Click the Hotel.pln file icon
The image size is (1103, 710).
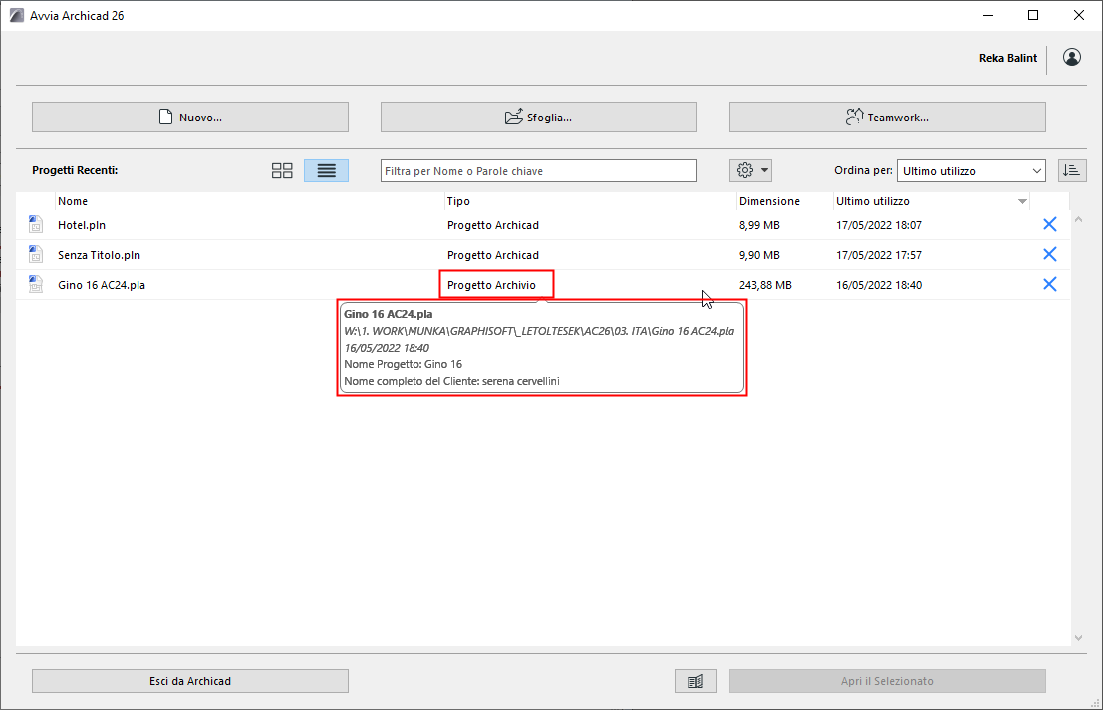click(35, 224)
